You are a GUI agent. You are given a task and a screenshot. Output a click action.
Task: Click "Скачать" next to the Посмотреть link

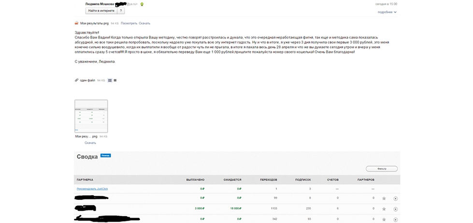coord(144,23)
